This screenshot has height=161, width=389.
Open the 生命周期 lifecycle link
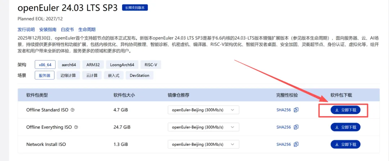pyautogui.click(x=87, y=29)
